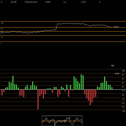Click the RSI value label 70.08

click(x=116, y=27)
